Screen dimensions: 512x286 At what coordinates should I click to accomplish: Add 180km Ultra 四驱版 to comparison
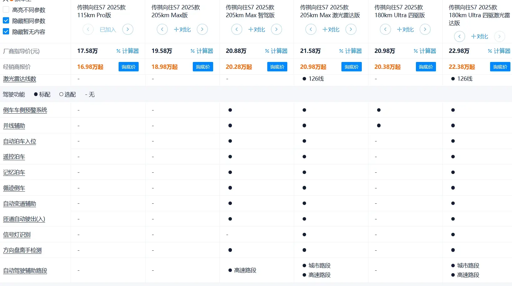405,29
